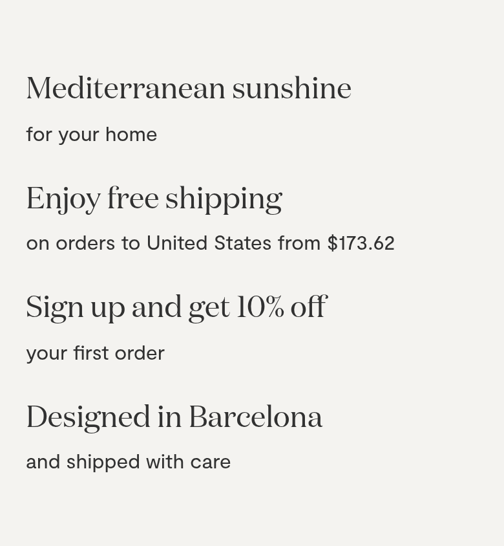The height and width of the screenshot is (546, 504).
Task: Click the 'Enjoy free shipping' heading
Action: click(154, 199)
